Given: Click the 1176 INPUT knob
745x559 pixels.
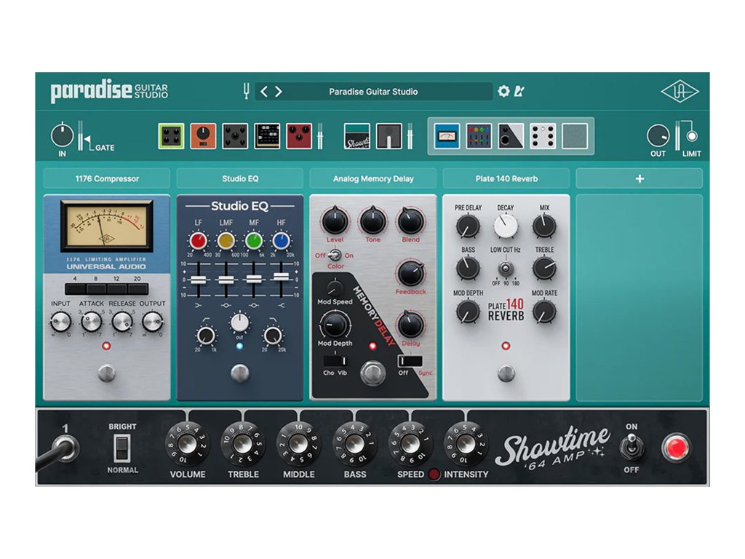Looking at the screenshot, I should pos(60,322).
